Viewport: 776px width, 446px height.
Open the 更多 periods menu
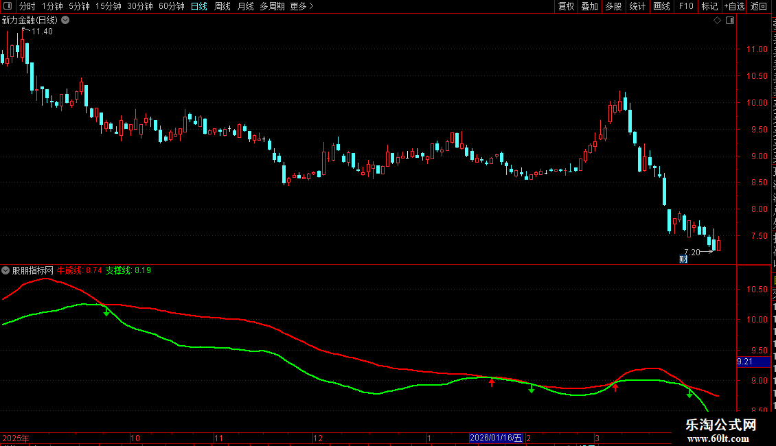point(301,6)
